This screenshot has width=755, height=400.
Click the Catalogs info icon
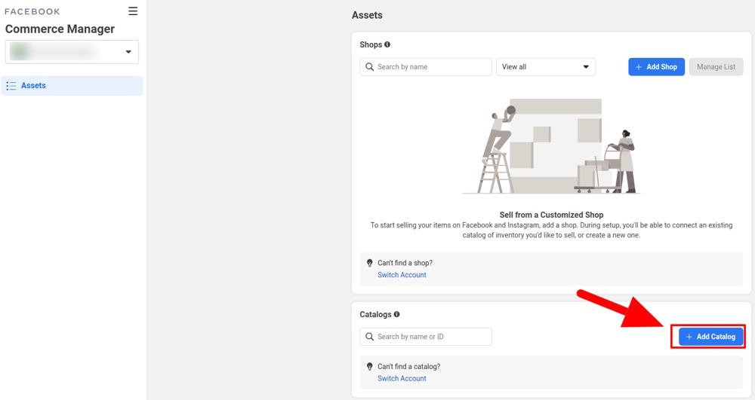point(396,315)
